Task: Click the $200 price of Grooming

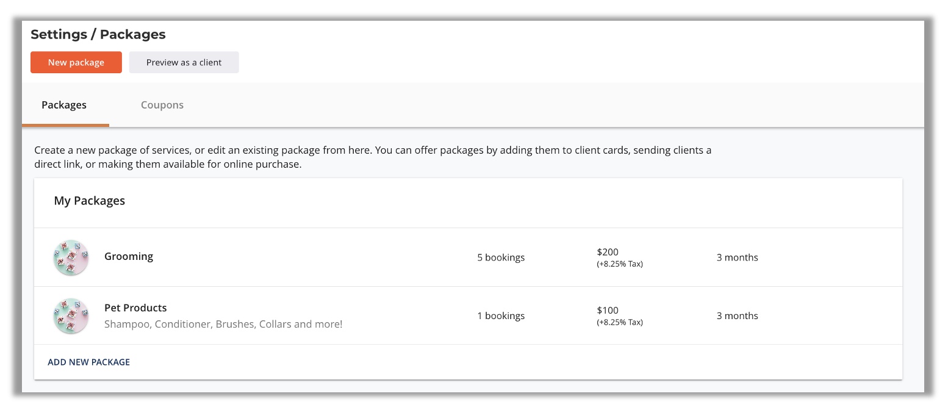Action: point(608,252)
